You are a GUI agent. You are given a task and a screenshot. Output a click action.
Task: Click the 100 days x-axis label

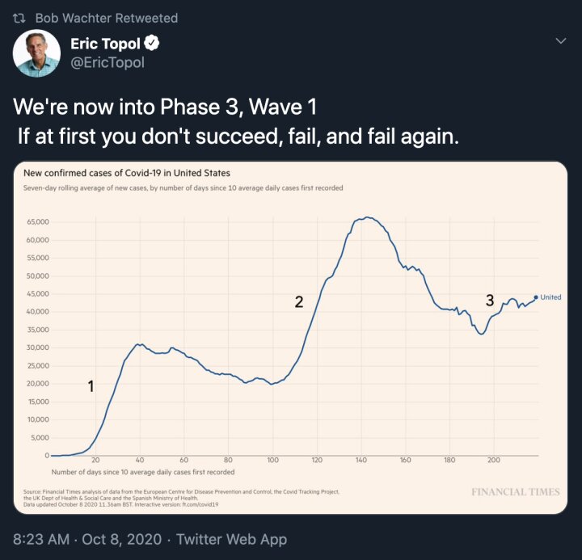(x=273, y=460)
